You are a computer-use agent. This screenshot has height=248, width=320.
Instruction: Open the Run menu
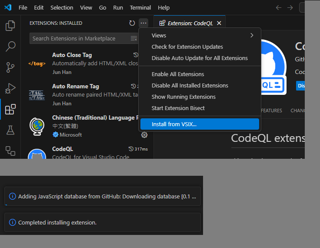coord(118,8)
